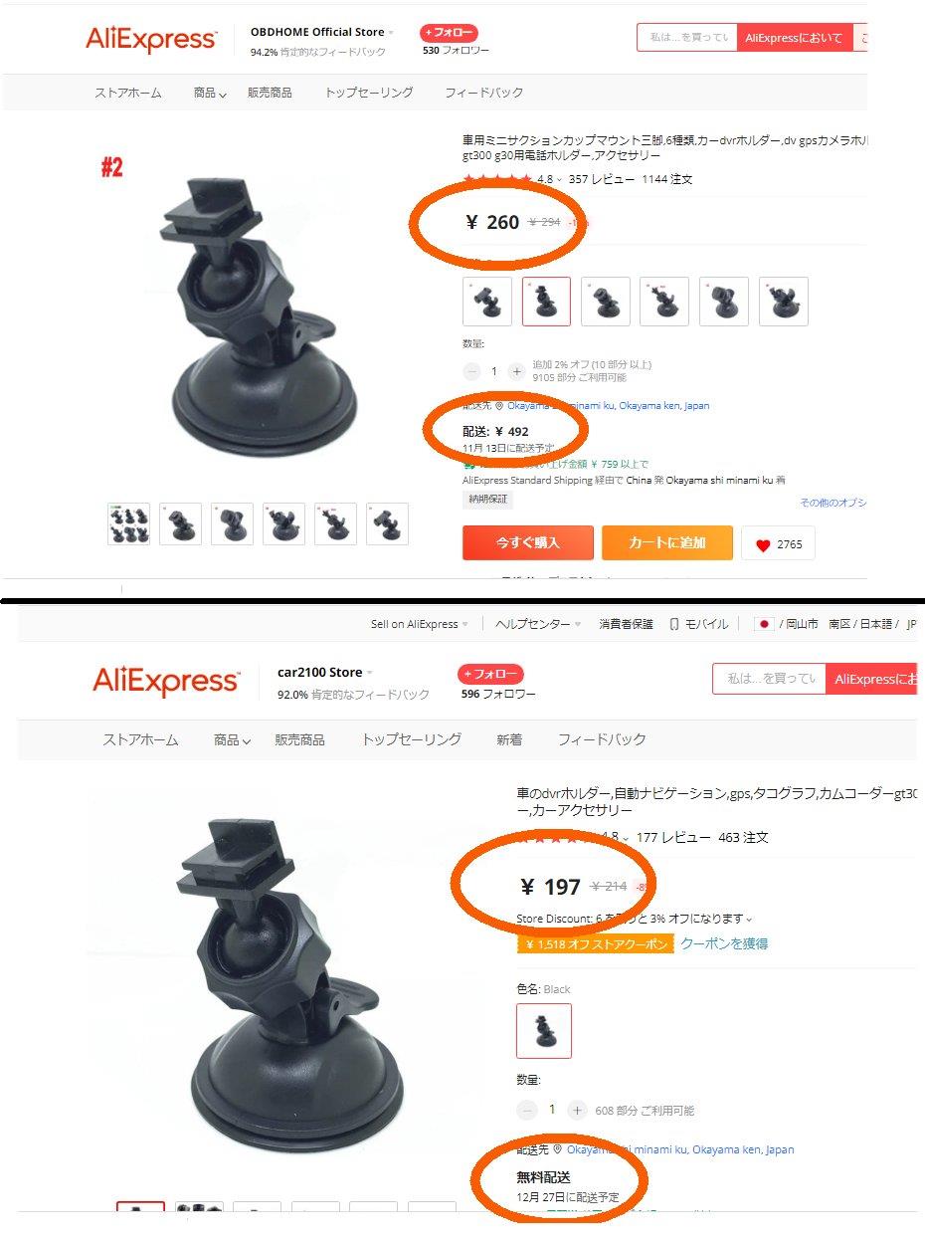
Task: Click the minus quantity icon in bottom listing
Action: coord(526,1110)
